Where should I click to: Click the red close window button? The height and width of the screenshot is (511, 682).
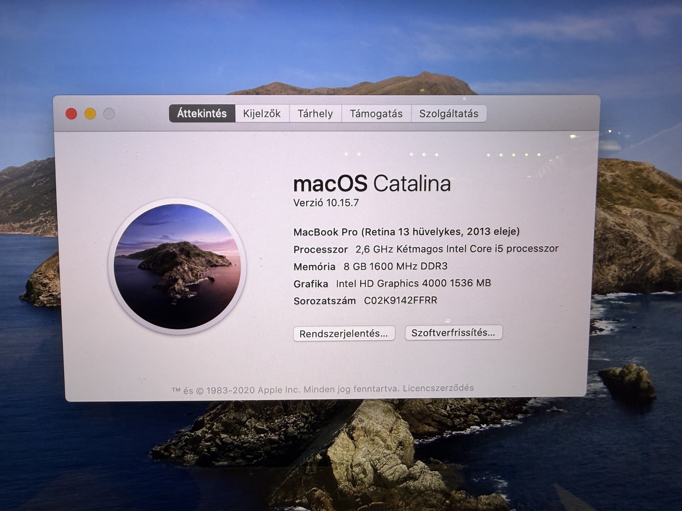pyautogui.click(x=71, y=114)
